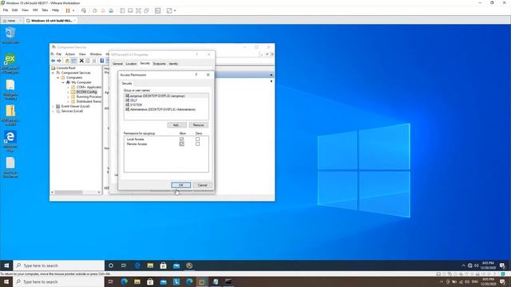Image resolution: width=511 pixels, height=287 pixels.
Task: Open the Recycle Bin on the guest desktop
Action: [10, 35]
